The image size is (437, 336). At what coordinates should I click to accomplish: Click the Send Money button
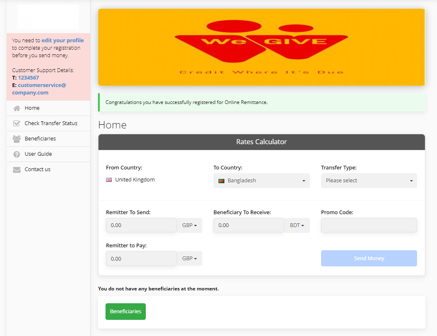369,258
